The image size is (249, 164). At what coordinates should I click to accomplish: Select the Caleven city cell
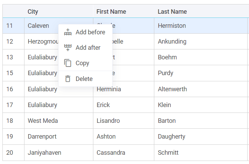tap(38, 26)
